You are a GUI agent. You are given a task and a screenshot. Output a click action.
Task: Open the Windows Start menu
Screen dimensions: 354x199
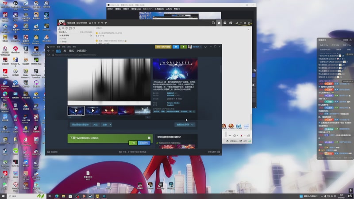point(3,196)
